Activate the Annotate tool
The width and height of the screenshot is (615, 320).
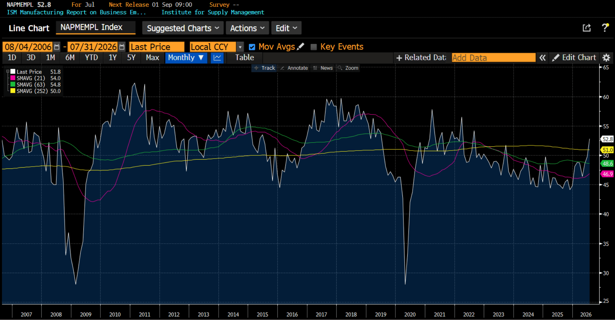(294, 68)
